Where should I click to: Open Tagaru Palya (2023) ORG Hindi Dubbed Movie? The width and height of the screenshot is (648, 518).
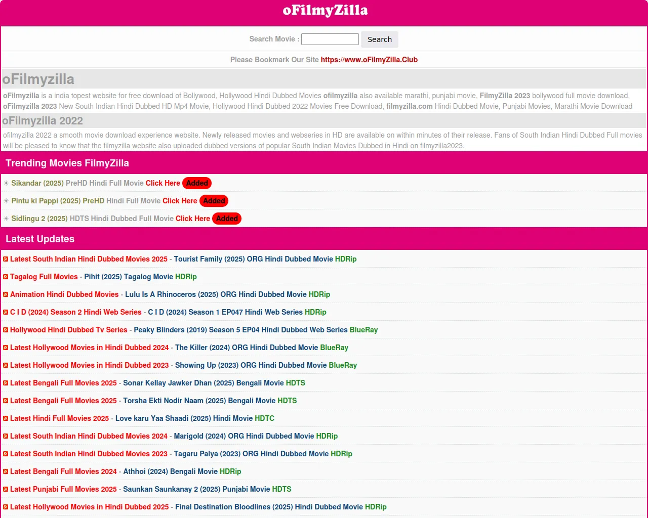click(263, 454)
